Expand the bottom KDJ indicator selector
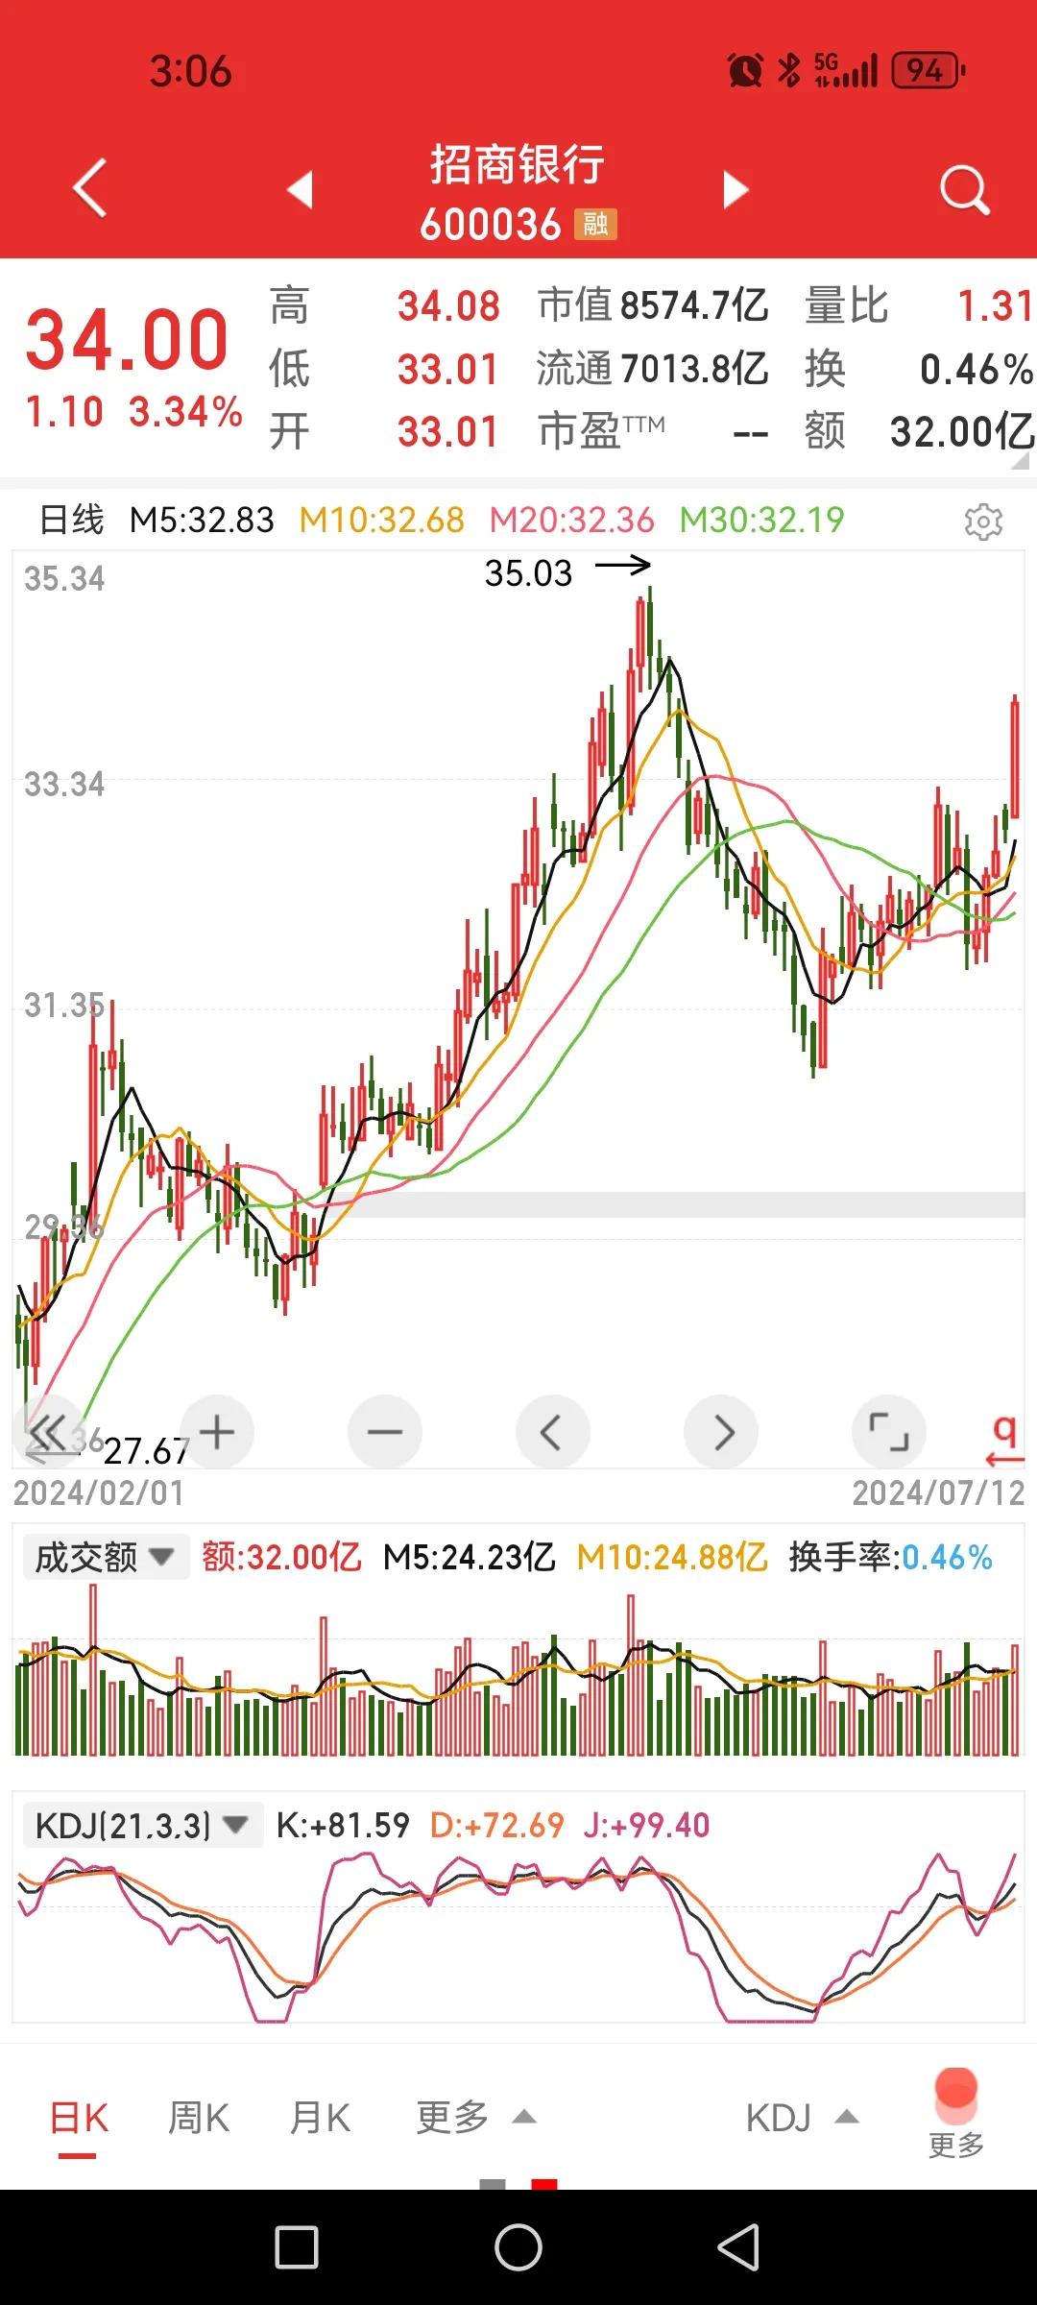Image resolution: width=1037 pixels, height=2305 pixels. 802,2118
